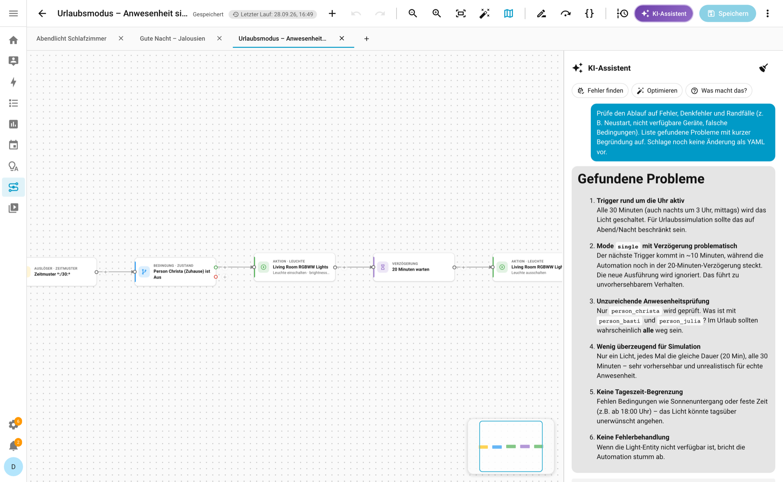Select the Person Christa condition node
The width and height of the screenshot is (783, 482).
coord(175,272)
